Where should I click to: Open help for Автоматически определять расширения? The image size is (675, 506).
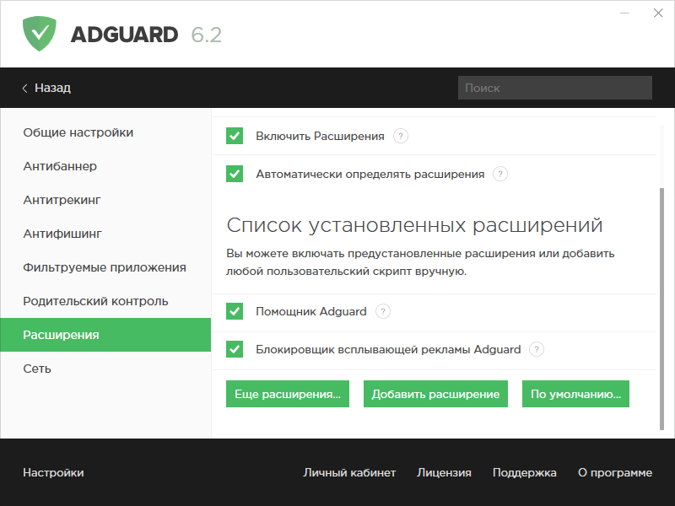click(x=500, y=174)
